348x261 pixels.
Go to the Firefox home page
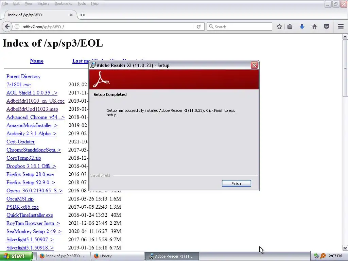tap(314, 27)
